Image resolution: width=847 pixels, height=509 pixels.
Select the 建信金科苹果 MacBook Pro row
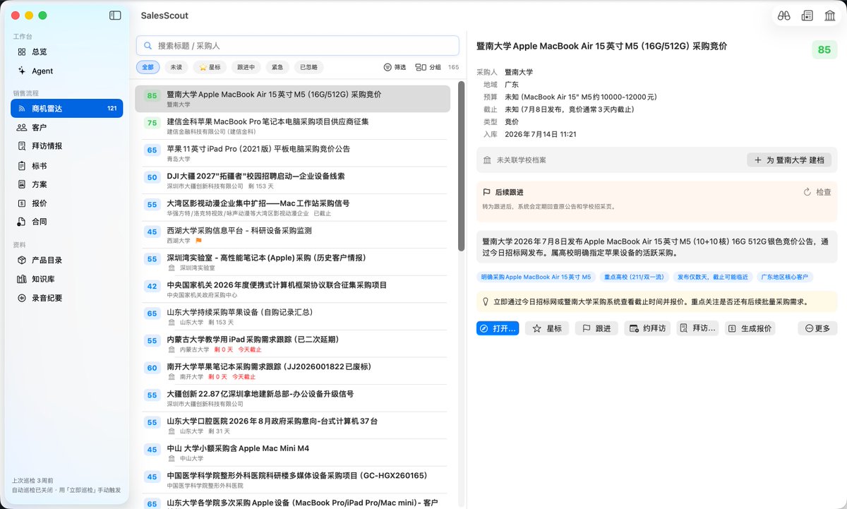click(292, 126)
